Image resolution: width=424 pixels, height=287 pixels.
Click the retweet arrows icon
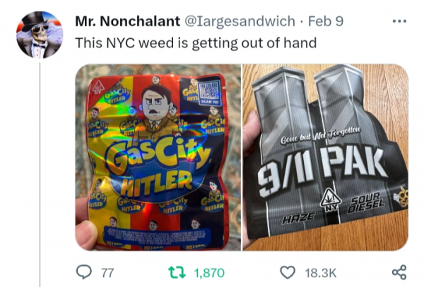[x=177, y=272]
